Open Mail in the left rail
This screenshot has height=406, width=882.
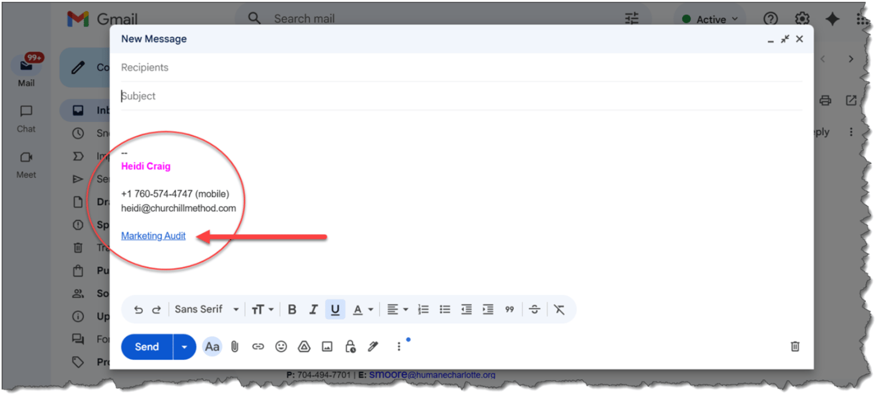point(26,71)
